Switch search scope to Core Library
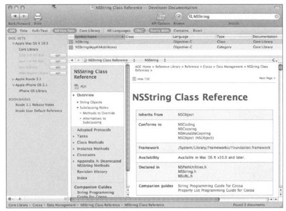This screenshot has height=211, width=286. [x=90, y=31]
